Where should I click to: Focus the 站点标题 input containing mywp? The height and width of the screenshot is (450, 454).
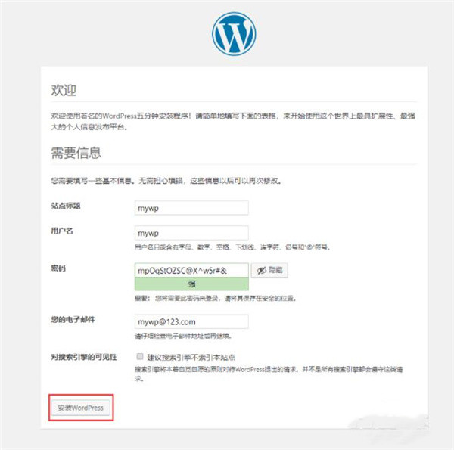[x=191, y=208]
